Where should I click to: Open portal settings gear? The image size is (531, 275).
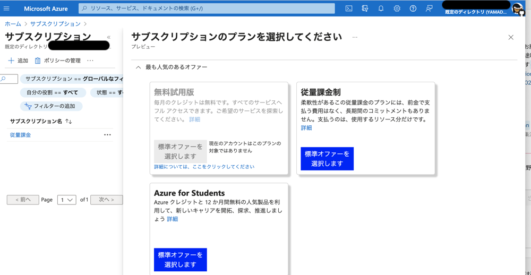click(397, 8)
